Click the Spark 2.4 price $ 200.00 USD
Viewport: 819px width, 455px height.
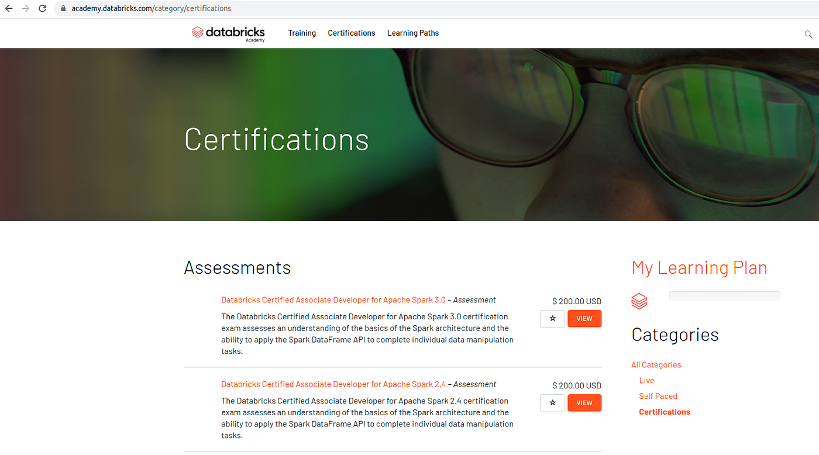(x=577, y=385)
